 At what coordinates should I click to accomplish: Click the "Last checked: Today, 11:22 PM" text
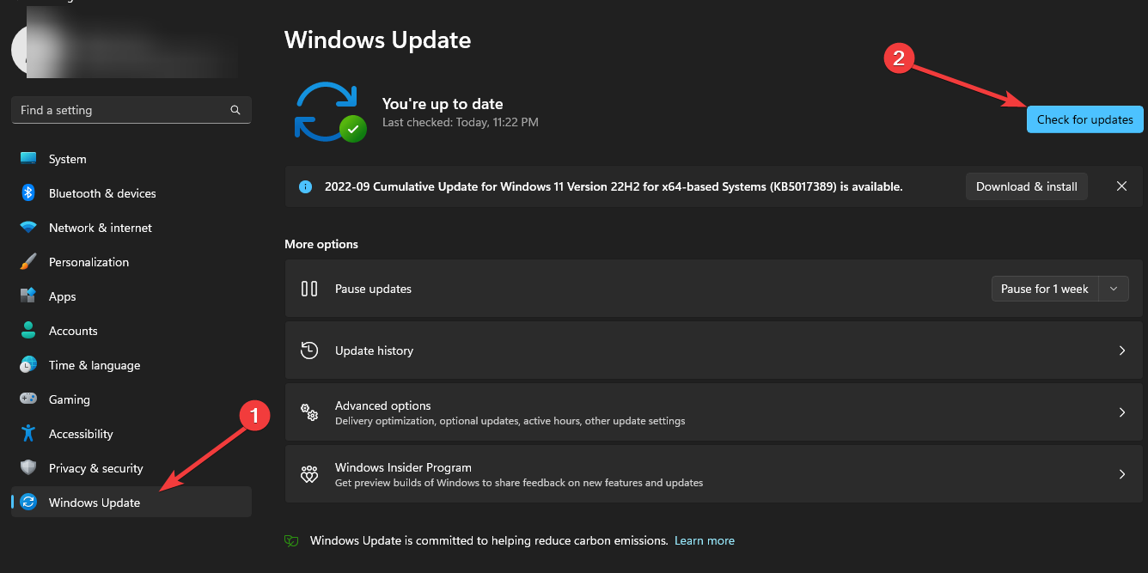tap(461, 123)
